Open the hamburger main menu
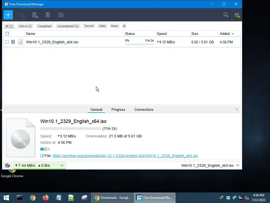This screenshot has width=270, height=203. (237, 15)
